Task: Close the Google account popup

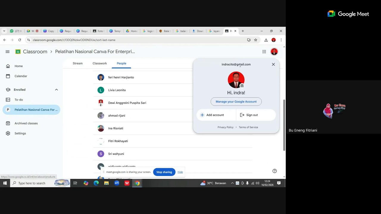Action: pos(273,64)
